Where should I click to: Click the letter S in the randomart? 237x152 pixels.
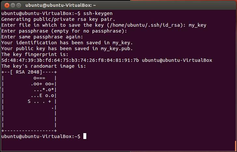click(29, 101)
